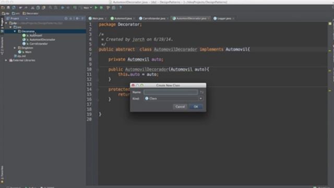Click the up-down history arrows beside Name
334x188 pixels.
[202, 92]
